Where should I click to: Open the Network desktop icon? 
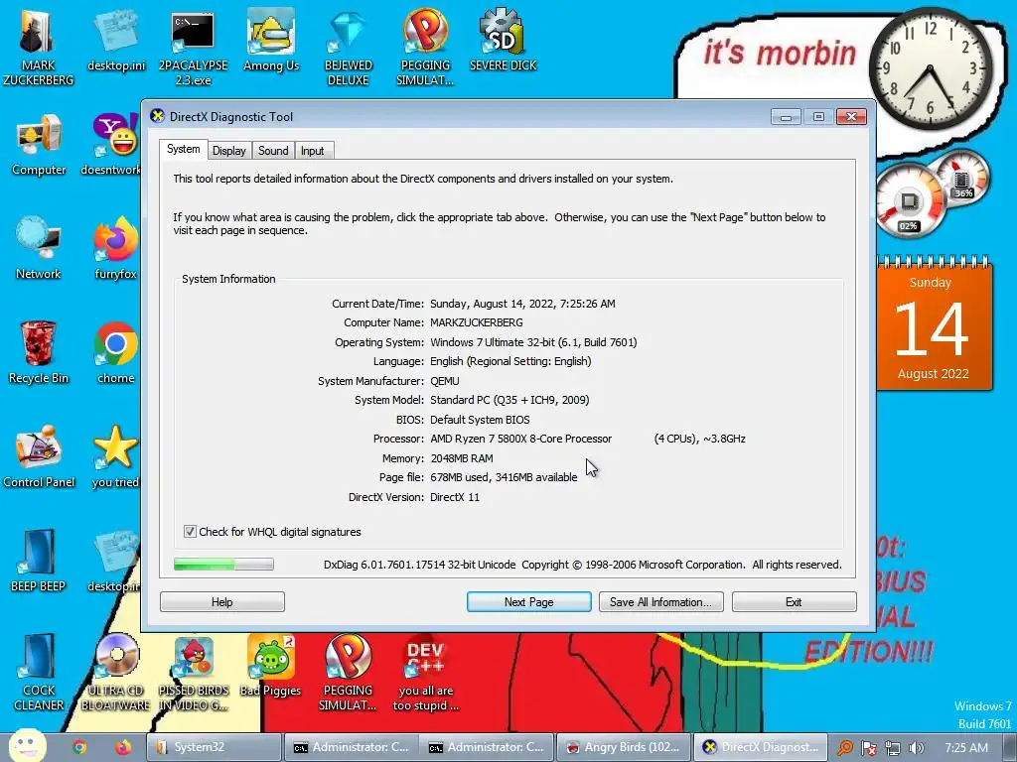(39, 249)
